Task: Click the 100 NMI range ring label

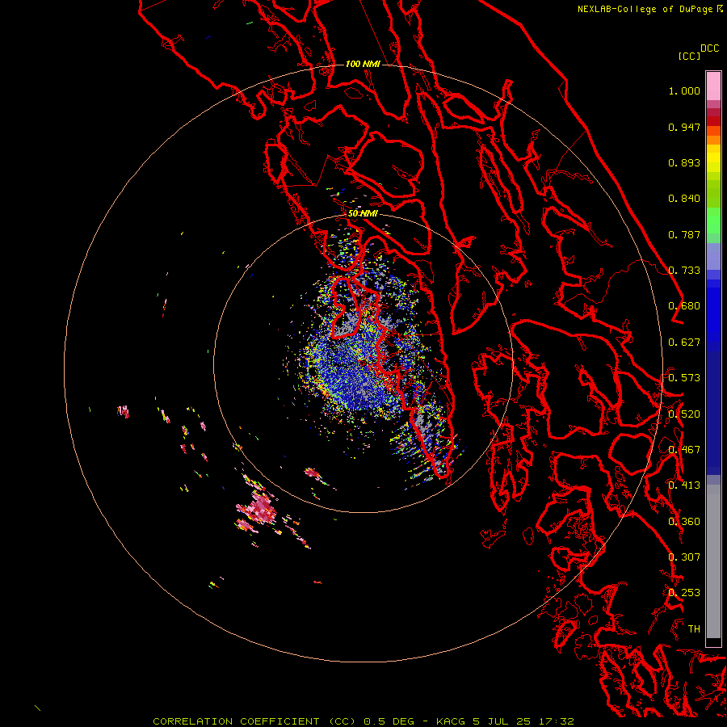Action: pyautogui.click(x=363, y=64)
